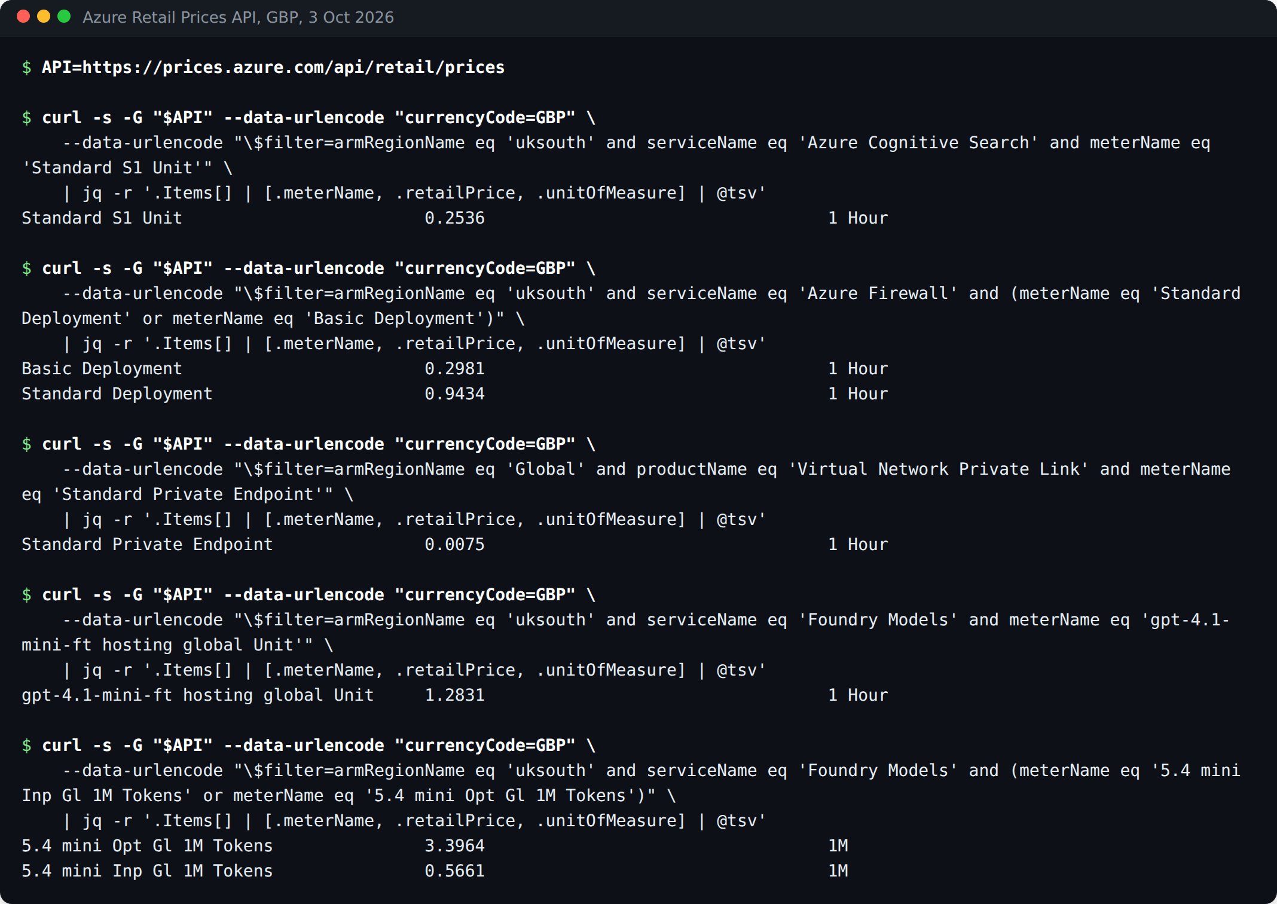This screenshot has width=1277, height=904.
Task: Click the '1M' unit beside 0.5661
Action: pos(838,871)
